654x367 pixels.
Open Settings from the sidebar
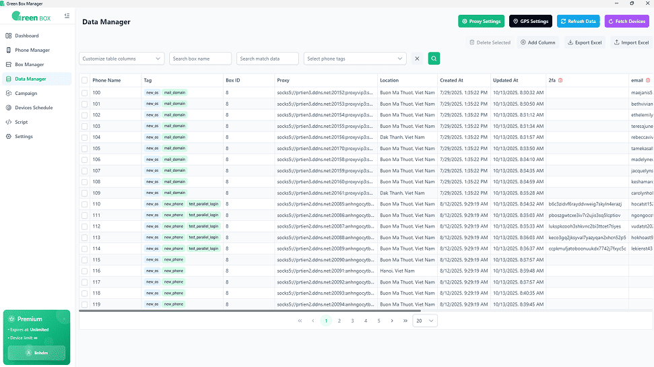tap(36, 137)
